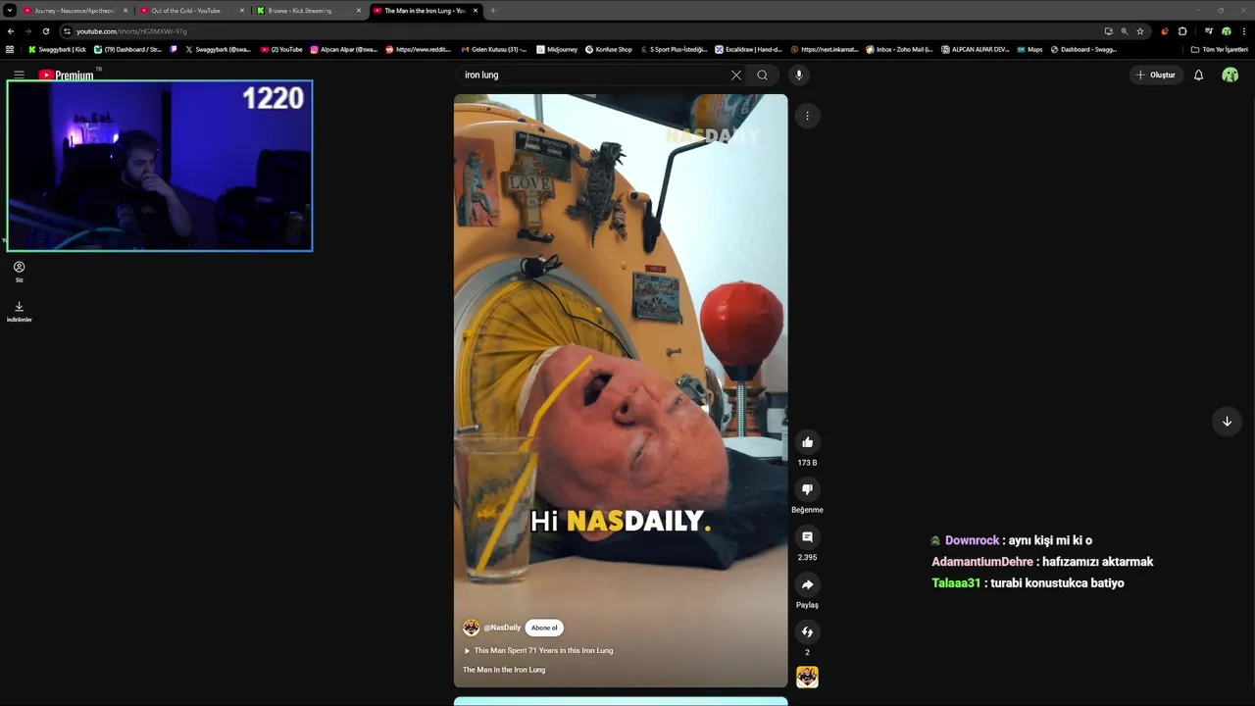This screenshot has height=706, width=1255.
Task: Open the 'Excalidraw | Hand-d...' bookmark
Action: [748, 49]
